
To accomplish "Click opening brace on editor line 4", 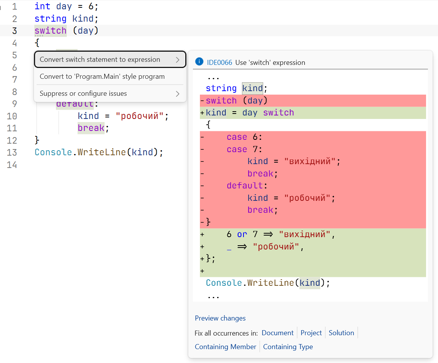I will pyautogui.click(x=37, y=43).
